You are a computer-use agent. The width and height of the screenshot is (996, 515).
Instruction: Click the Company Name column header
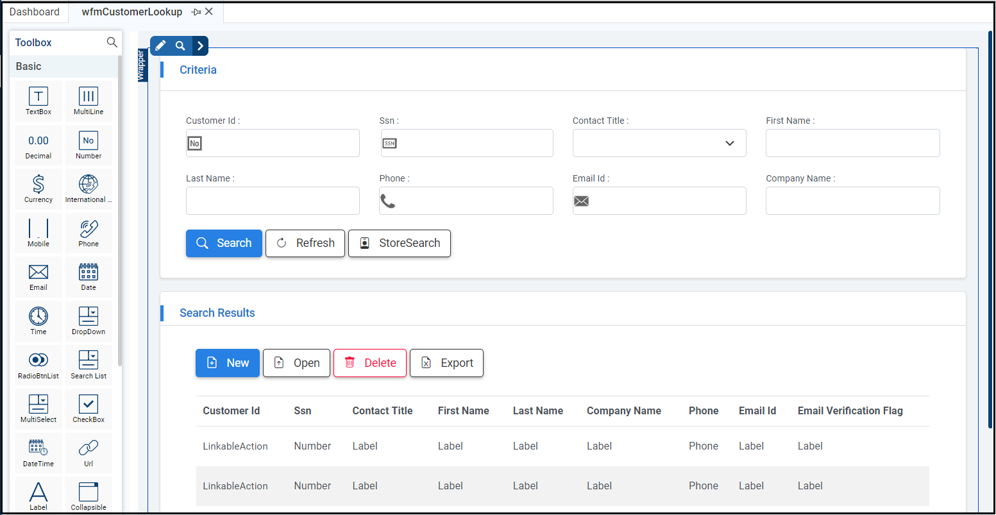(x=624, y=411)
